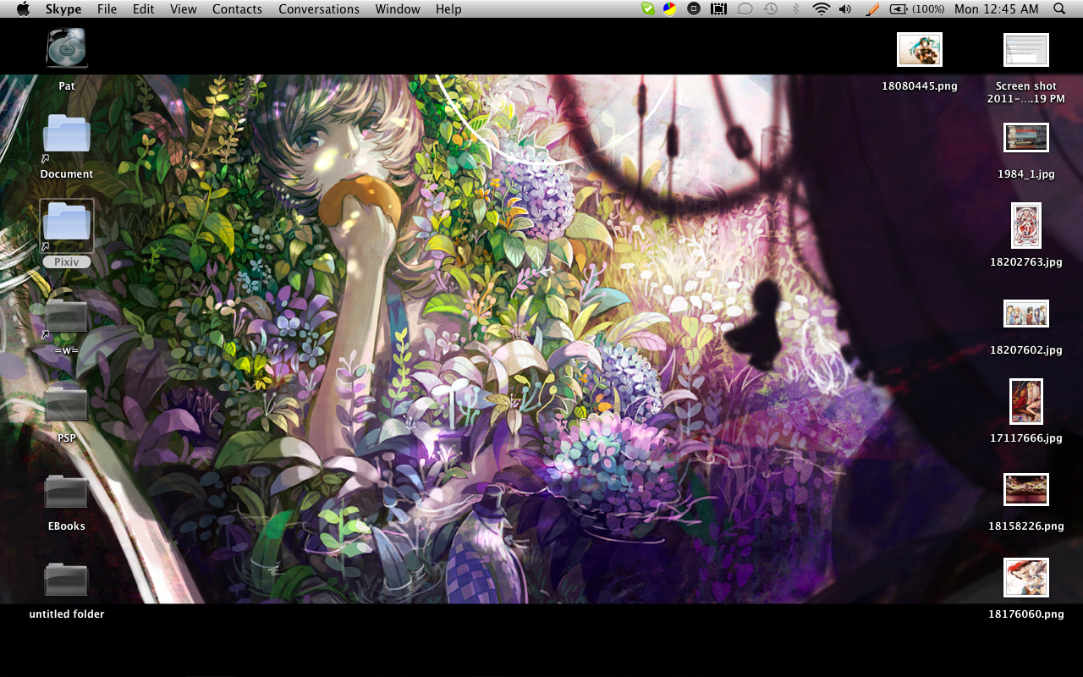Select the 18207602.jpg thumbnail
This screenshot has height=677, width=1083.
[1026, 313]
